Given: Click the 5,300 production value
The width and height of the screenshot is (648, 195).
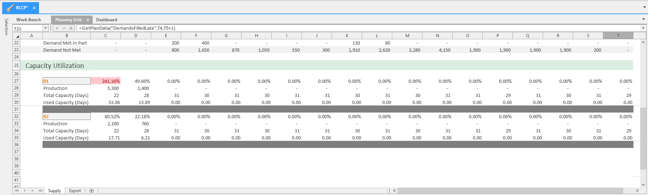Looking at the screenshot, I should tap(106, 88).
